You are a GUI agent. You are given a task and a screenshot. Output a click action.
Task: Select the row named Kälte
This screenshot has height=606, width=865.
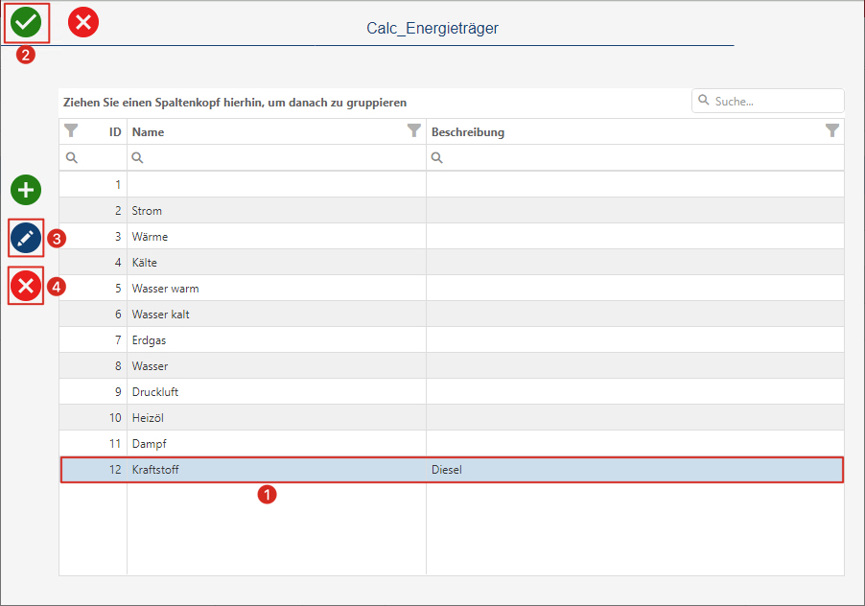point(452,263)
